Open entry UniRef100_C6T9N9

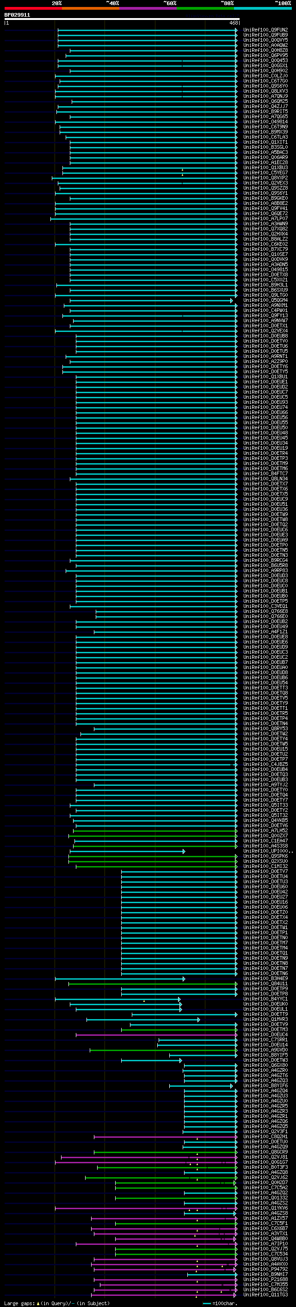pos(265,127)
